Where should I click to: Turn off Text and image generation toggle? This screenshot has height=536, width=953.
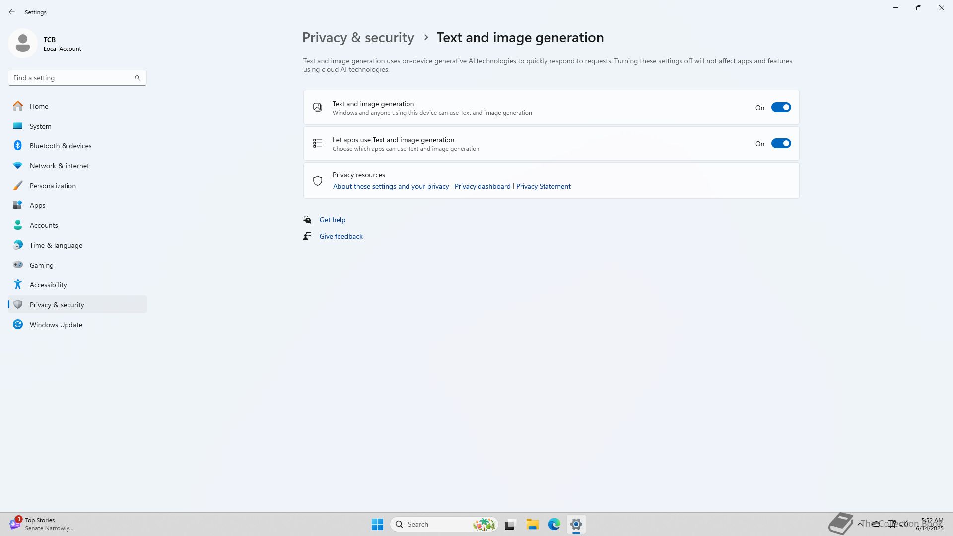tap(780, 108)
